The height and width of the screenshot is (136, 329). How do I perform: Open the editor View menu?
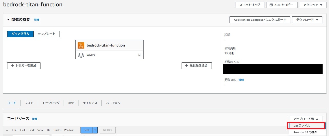(x=40, y=130)
